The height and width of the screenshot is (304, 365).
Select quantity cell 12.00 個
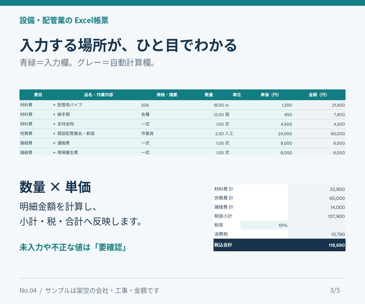(x=221, y=115)
